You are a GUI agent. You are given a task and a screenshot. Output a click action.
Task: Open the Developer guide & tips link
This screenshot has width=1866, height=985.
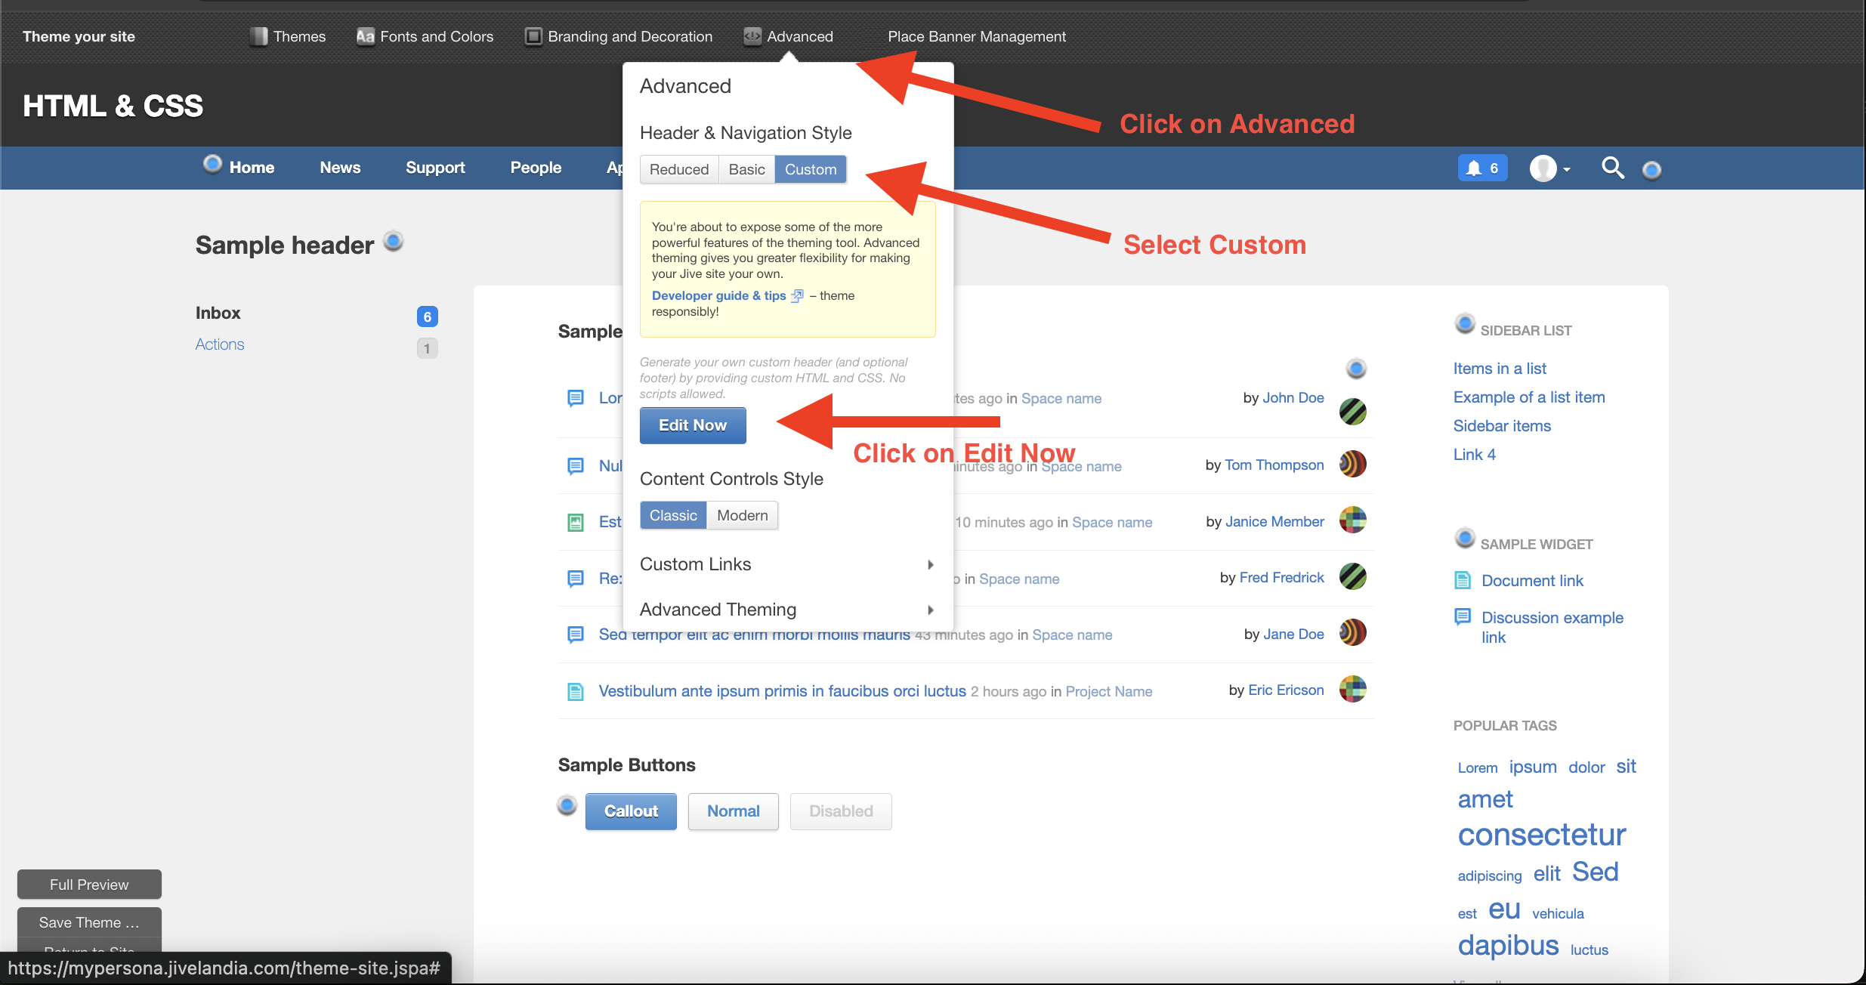(718, 295)
